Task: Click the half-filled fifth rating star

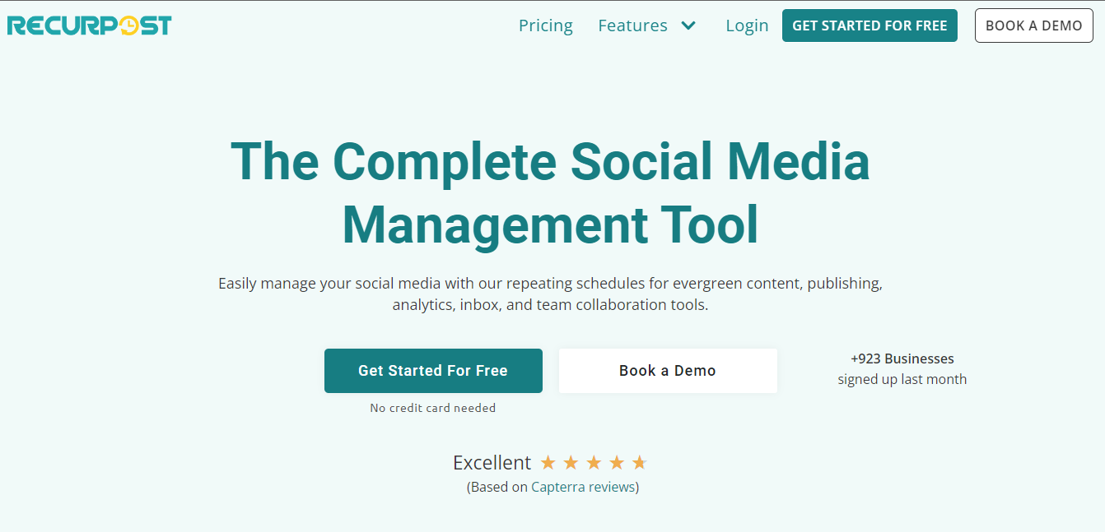Action: click(640, 462)
